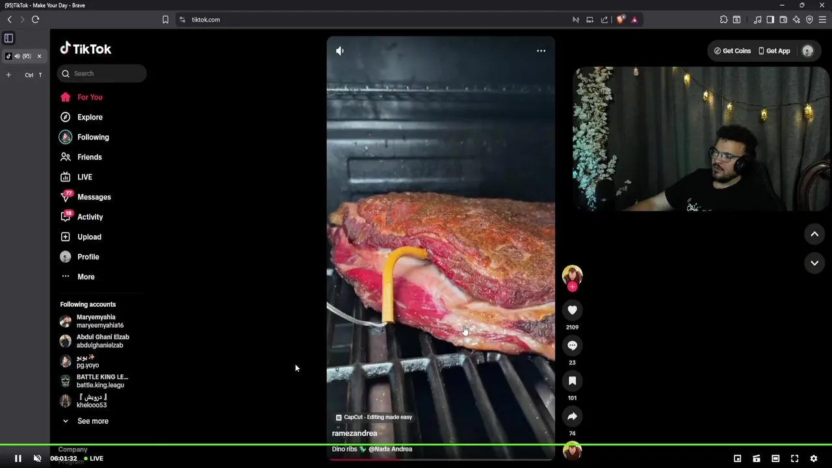
Task: Click the share page icon in address bar
Action: coord(604,19)
